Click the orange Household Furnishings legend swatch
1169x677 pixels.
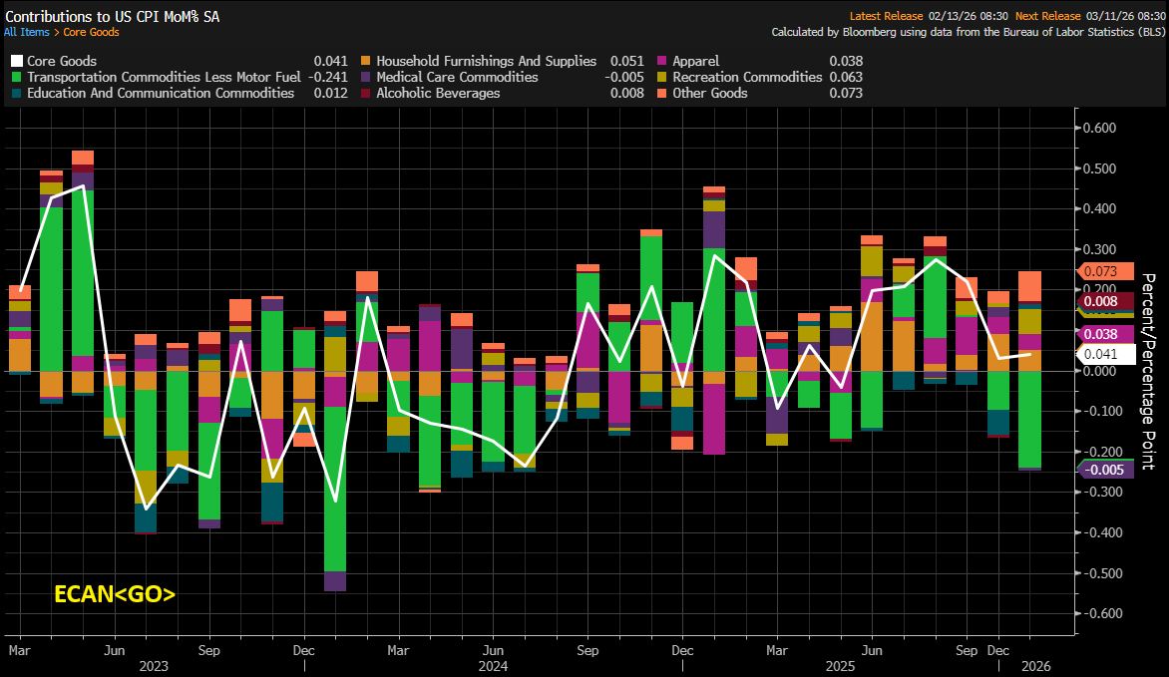point(365,61)
